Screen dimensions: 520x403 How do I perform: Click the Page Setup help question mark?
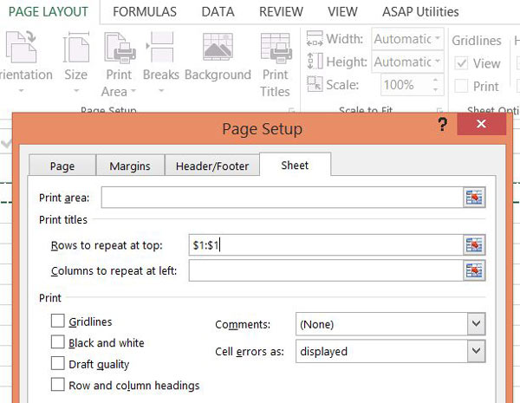(x=442, y=125)
